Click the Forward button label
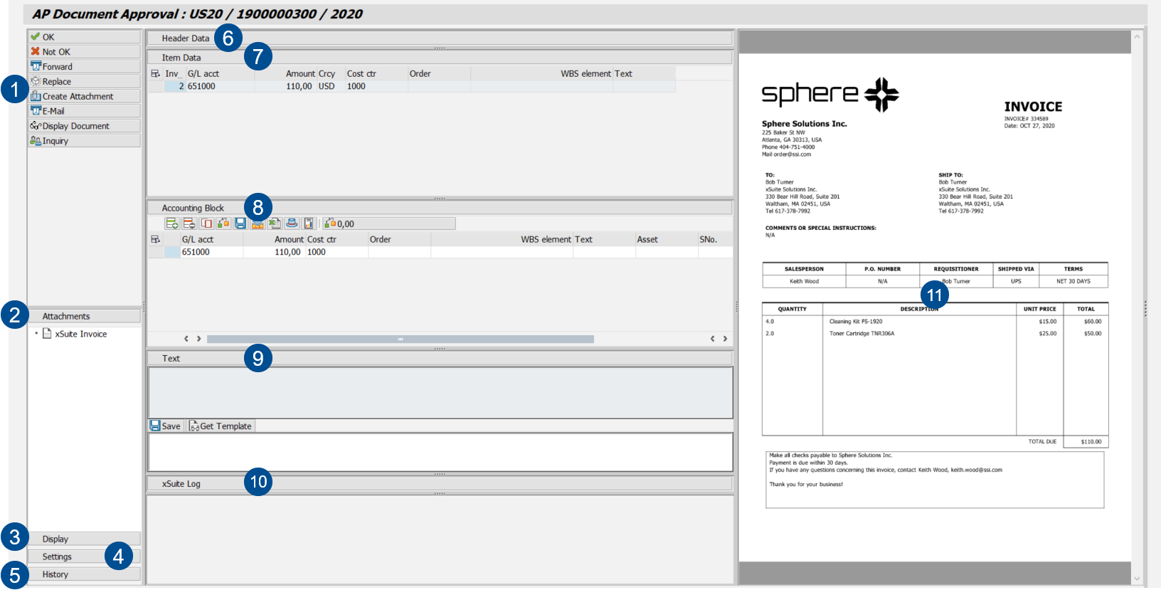Viewport: 1161px width, 590px height. point(58,67)
